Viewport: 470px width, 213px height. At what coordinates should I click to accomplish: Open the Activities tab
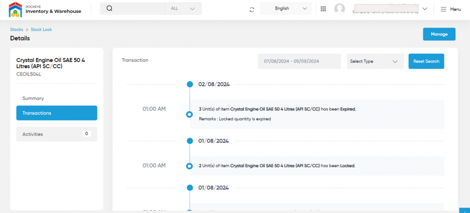(x=56, y=134)
